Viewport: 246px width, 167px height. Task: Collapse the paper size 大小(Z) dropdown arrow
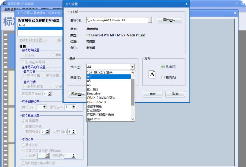132,67
